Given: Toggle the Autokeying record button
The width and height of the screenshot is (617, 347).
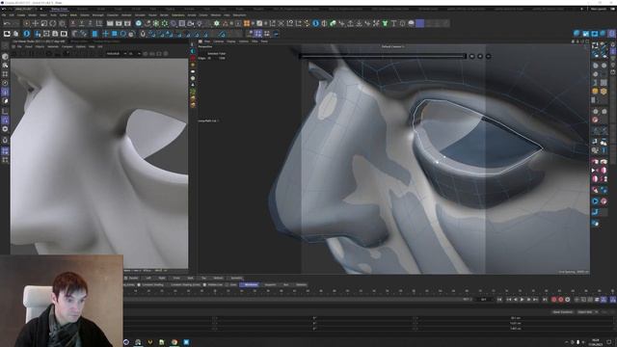Looking at the screenshot, I should (x=561, y=300).
